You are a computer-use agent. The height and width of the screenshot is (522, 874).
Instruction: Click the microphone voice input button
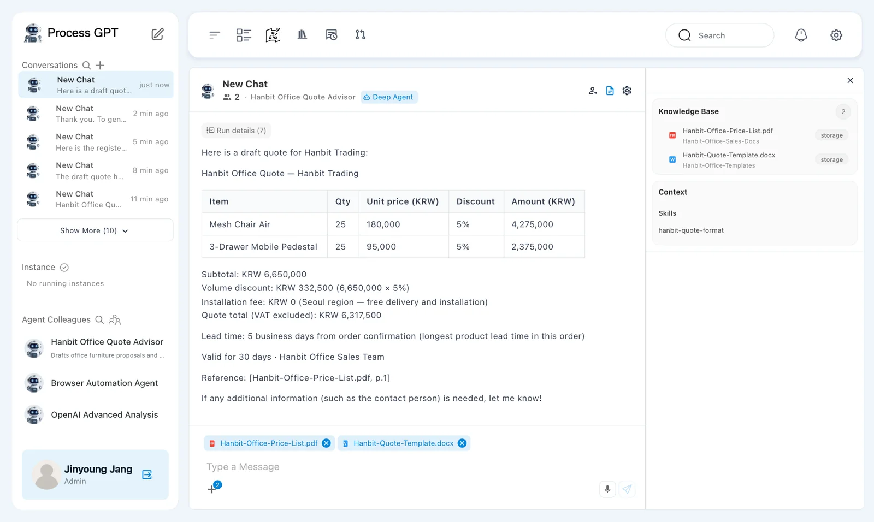(607, 489)
